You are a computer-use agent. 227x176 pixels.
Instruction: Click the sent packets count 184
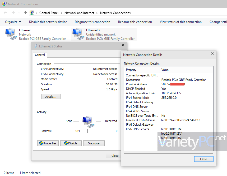coord(77,131)
